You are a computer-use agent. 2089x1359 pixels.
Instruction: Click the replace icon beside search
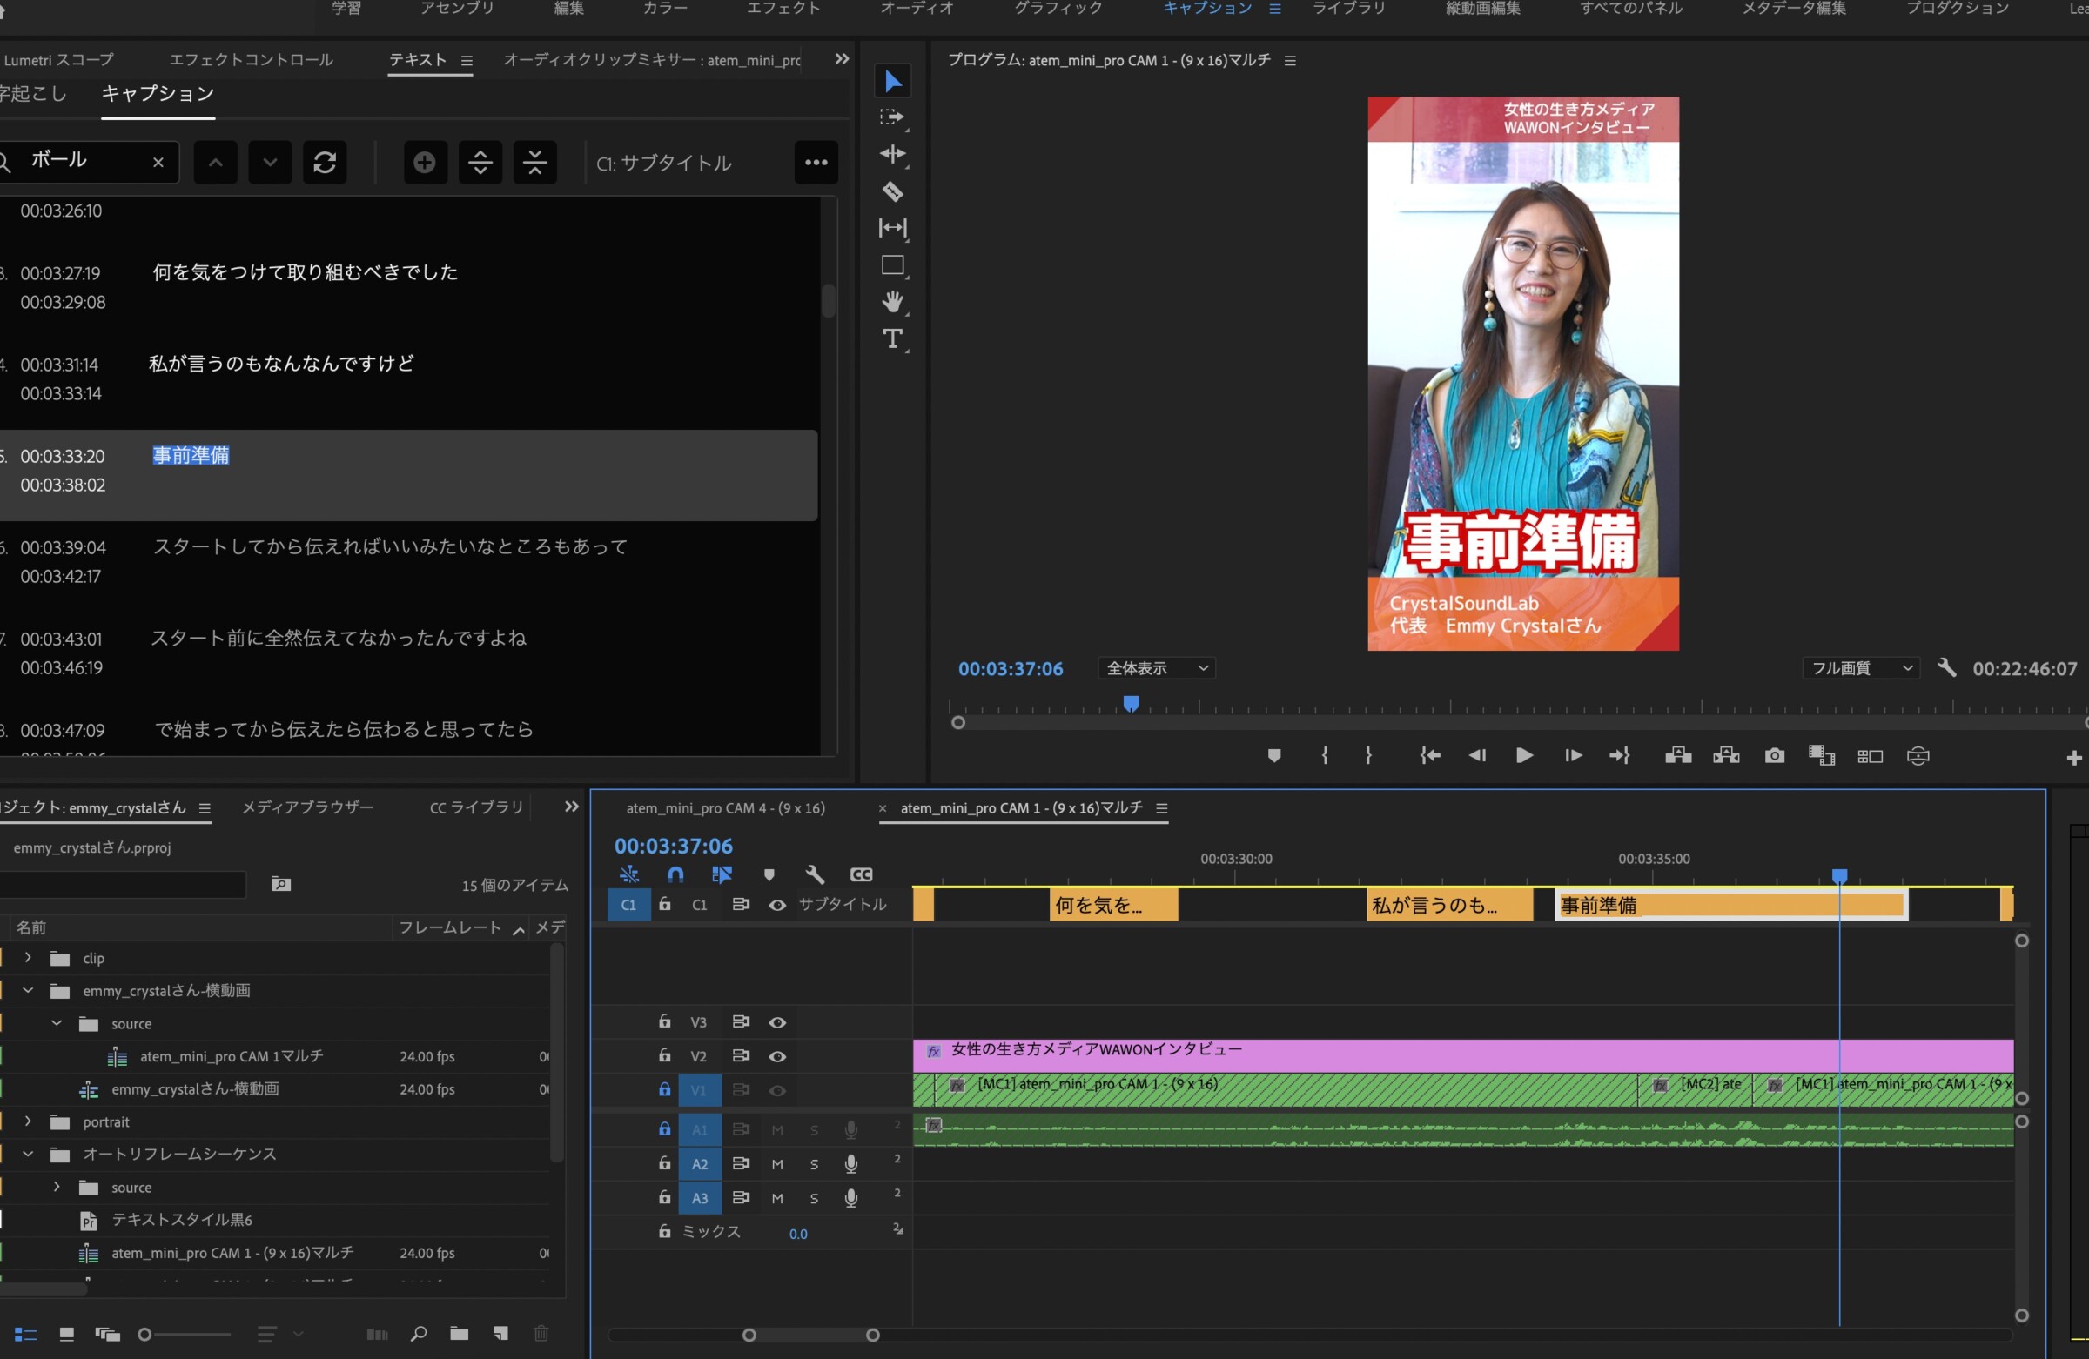(325, 163)
